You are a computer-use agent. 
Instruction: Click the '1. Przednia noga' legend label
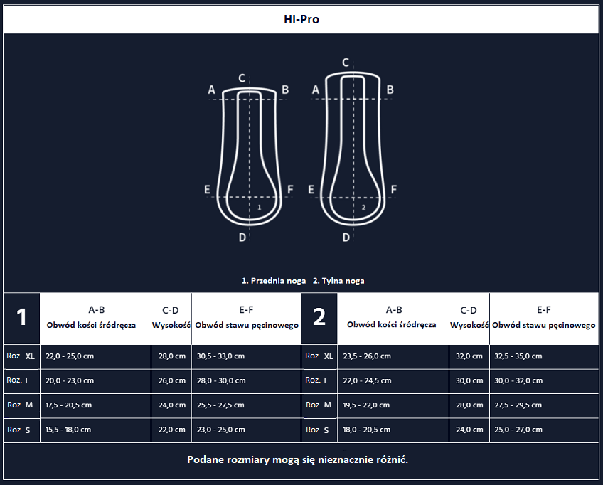274,281
